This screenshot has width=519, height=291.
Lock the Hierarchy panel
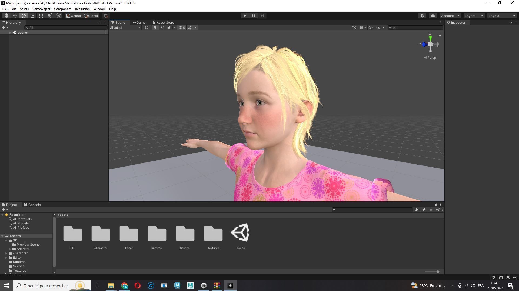click(100, 22)
